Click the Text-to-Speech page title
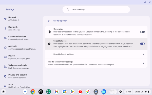Screen dimensions: 152x95 point(60,21)
